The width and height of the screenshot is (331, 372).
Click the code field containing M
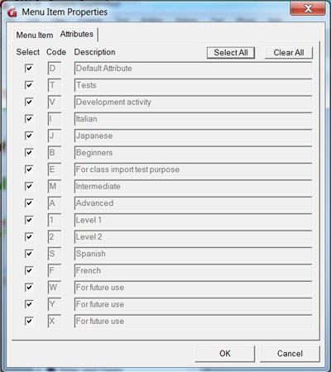[55, 186]
